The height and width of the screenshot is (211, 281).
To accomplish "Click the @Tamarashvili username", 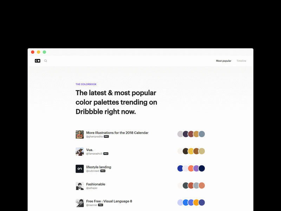I will [x=96, y=154].
